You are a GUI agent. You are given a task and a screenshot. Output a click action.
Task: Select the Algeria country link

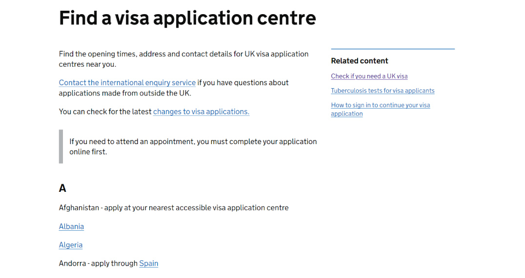click(x=71, y=245)
